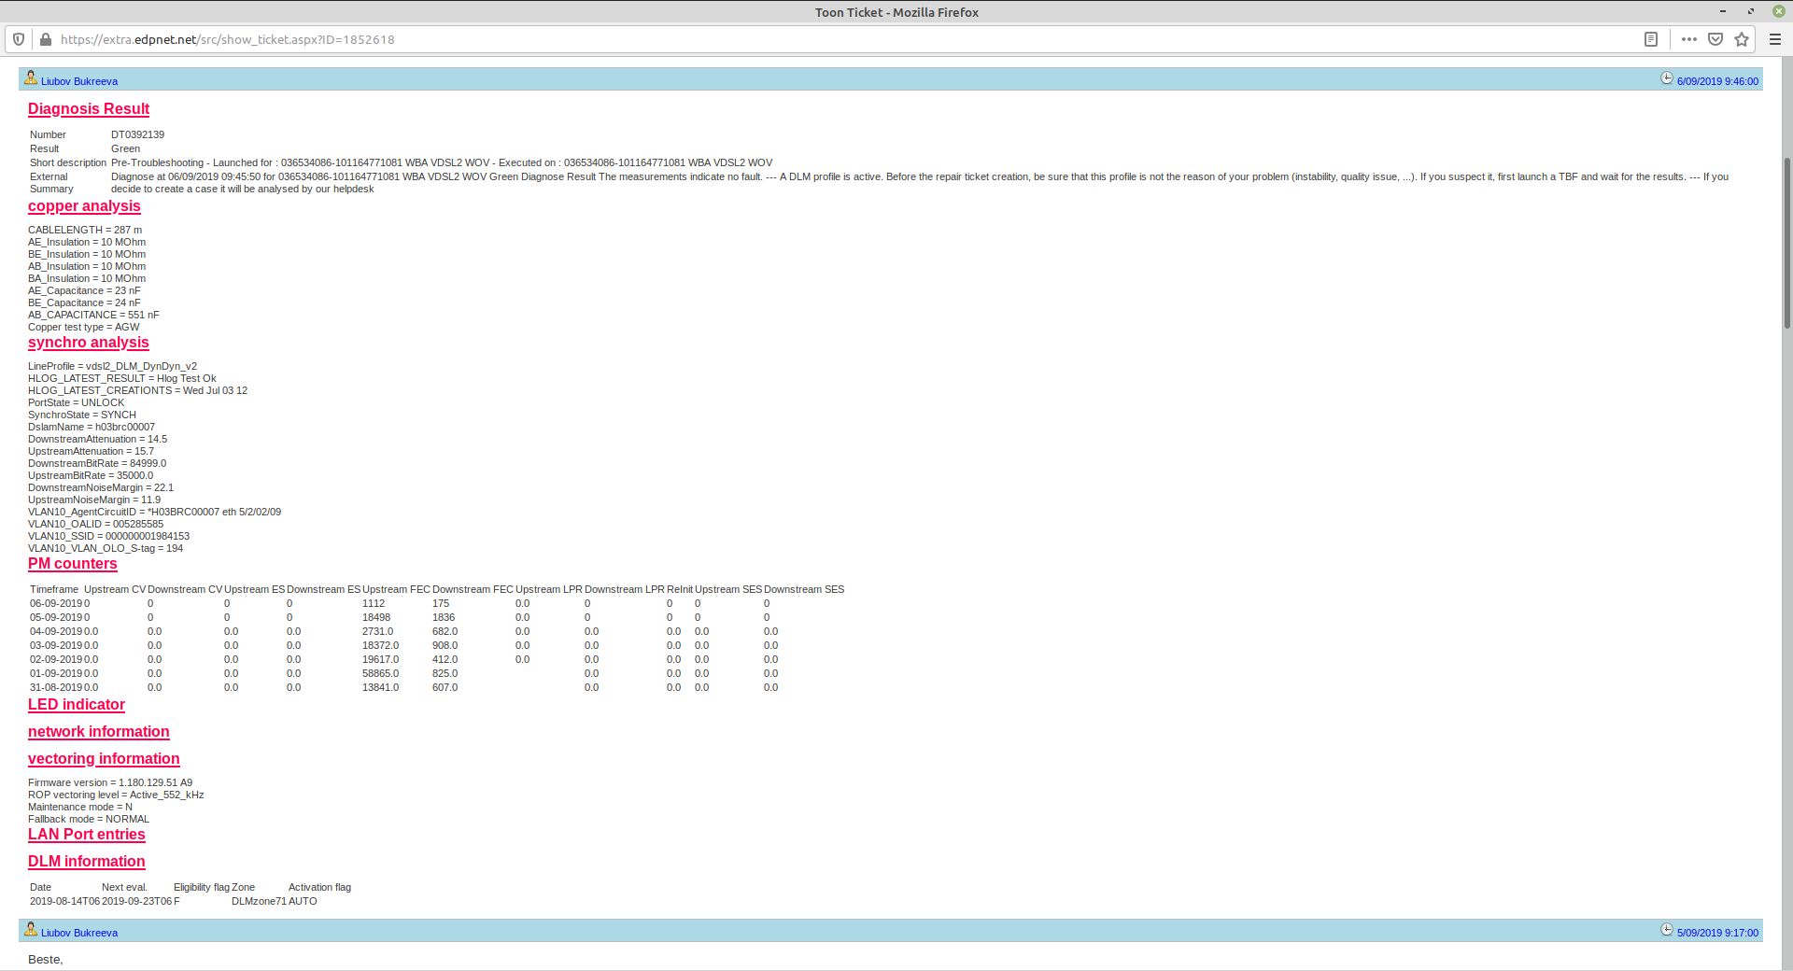
Task: Open the Diagnosis Result heading link
Action: click(x=89, y=109)
